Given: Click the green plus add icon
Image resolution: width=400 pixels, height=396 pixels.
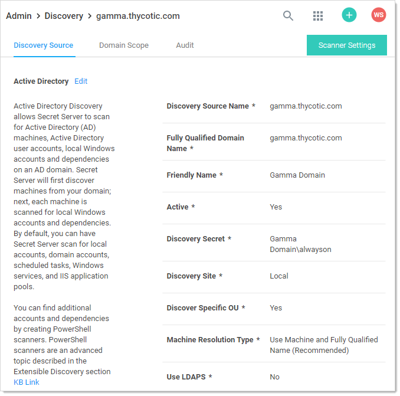Looking at the screenshot, I should [x=349, y=15].
